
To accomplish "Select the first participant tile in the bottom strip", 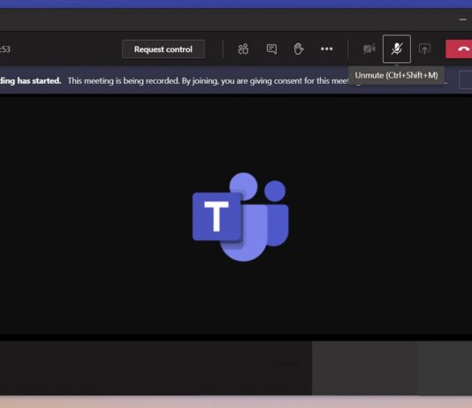I will tap(364, 368).
